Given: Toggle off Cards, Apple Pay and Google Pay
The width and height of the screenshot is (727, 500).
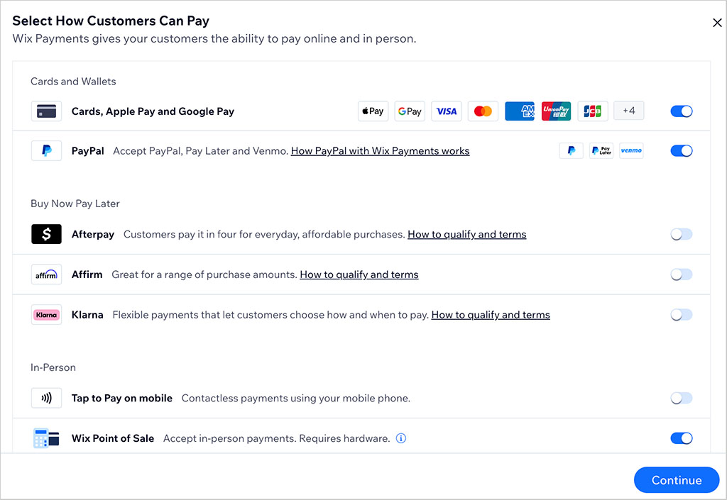Looking at the screenshot, I should click(682, 111).
